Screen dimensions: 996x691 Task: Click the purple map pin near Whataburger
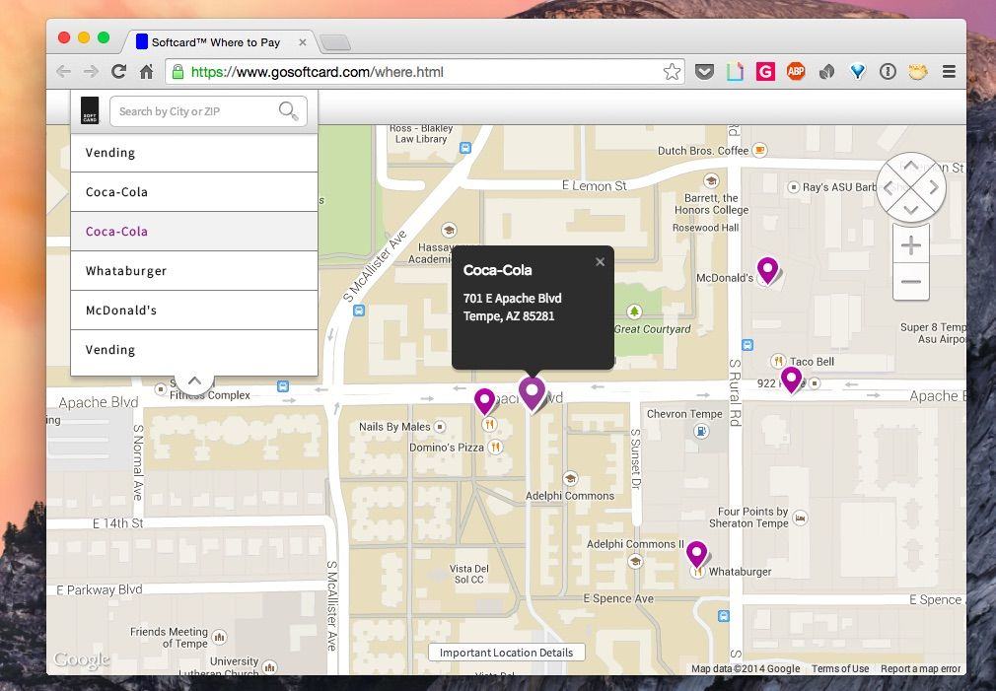pos(697,553)
